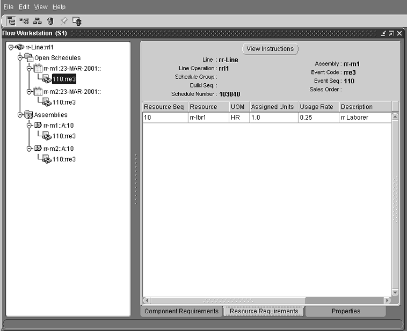Click the rr Laborer description cell

365,117
